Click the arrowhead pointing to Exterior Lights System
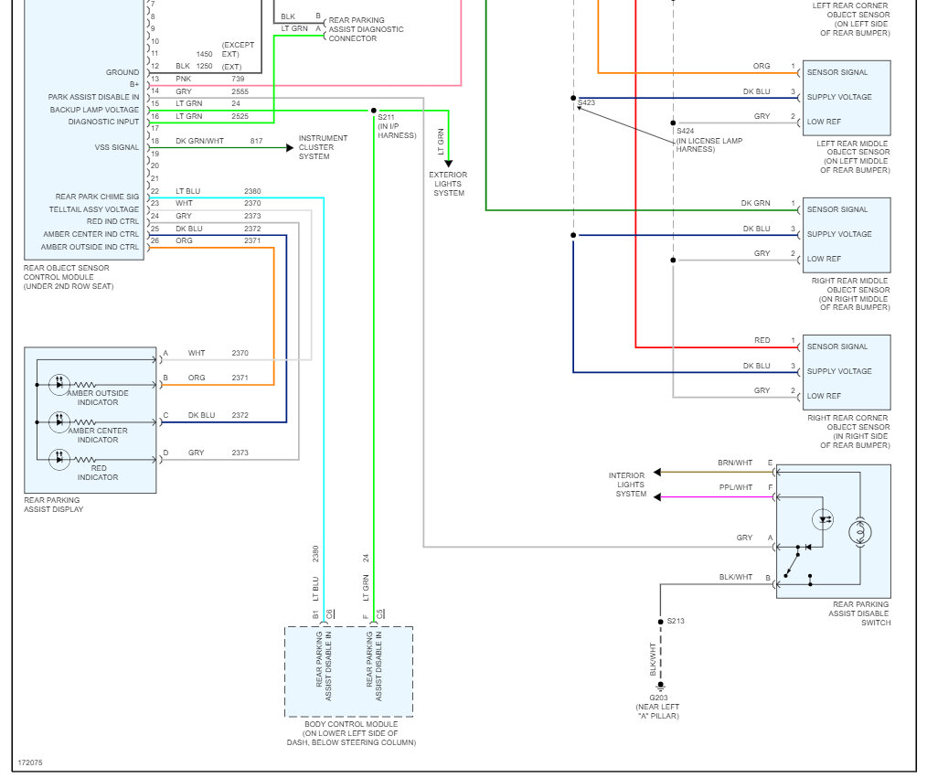The image size is (927, 778). (x=449, y=164)
